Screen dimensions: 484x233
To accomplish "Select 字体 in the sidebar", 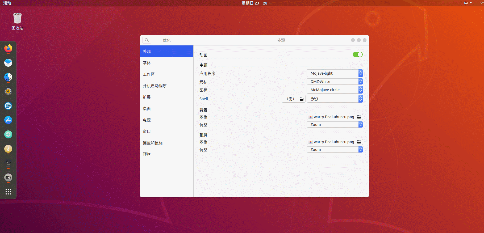I will coord(167,63).
